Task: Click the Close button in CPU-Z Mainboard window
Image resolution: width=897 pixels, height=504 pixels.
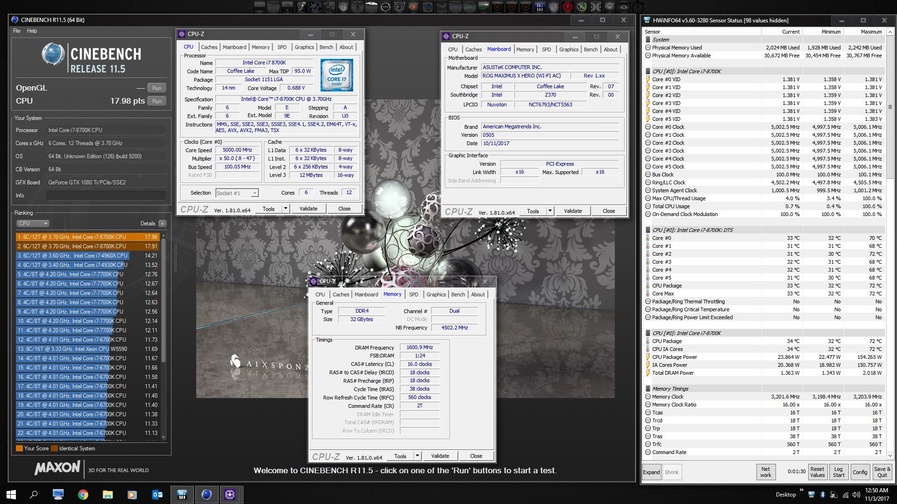Action: (x=609, y=211)
